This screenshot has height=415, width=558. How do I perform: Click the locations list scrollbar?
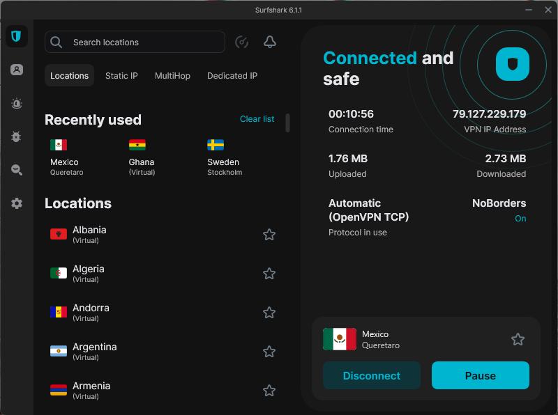point(287,123)
